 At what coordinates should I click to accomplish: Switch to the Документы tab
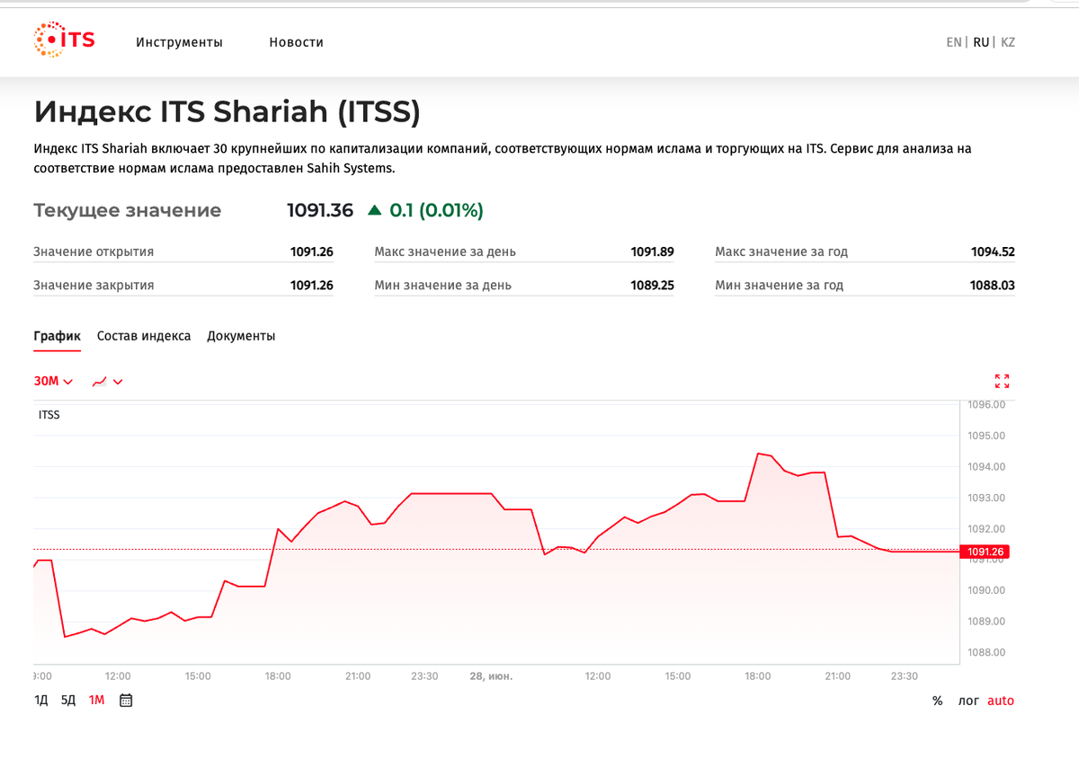click(241, 336)
